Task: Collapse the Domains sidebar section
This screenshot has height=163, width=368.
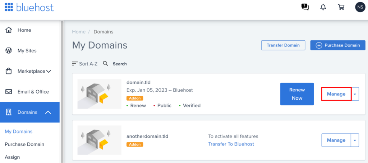Action: click(48, 112)
